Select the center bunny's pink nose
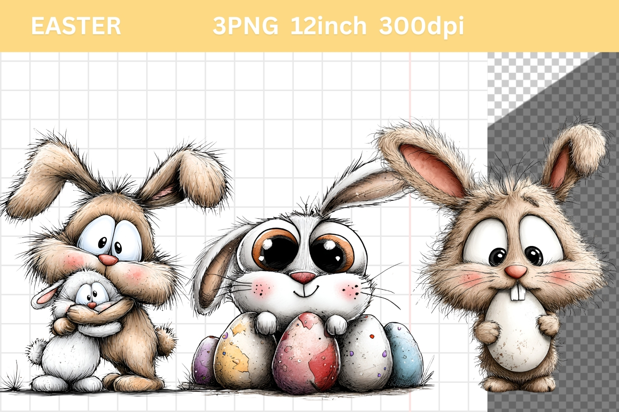Viewport: 619px width, 412px height. pyautogui.click(x=303, y=276)
